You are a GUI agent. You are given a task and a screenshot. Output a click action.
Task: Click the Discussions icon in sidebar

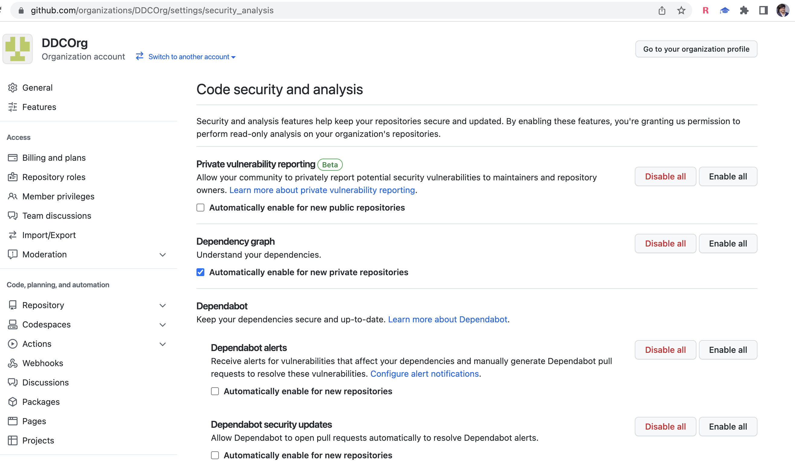point(13,382)
